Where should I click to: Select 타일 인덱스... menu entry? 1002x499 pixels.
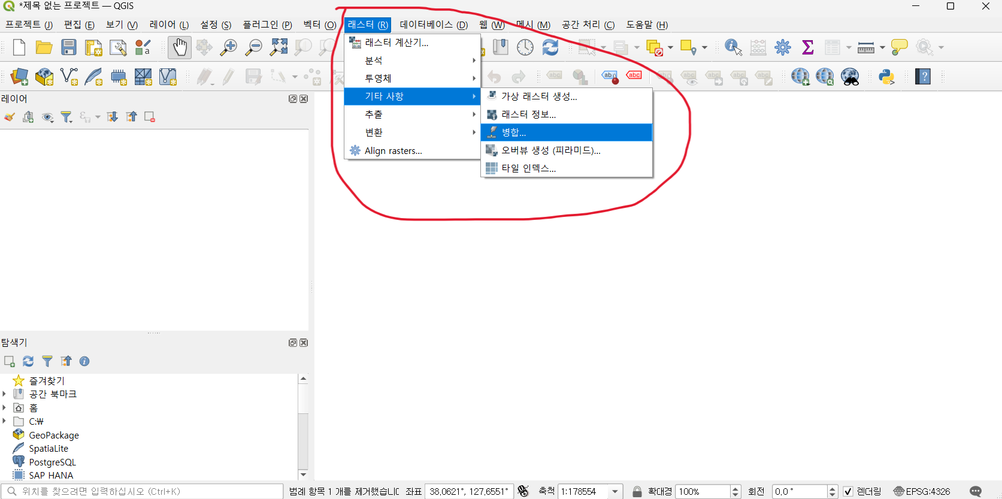tap(567, 168)
